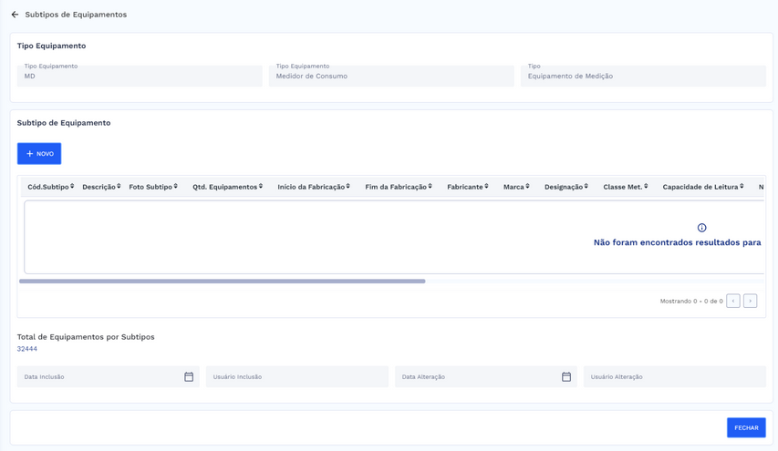Sort by Cód.Subtipo column

pos(51,187)
